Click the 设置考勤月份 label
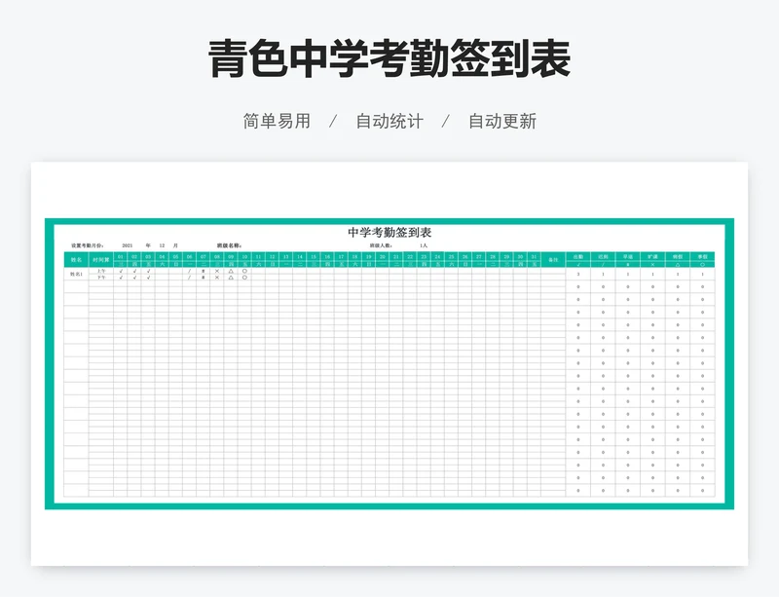This screenshot has height=597, width=779. click(87, 245)
